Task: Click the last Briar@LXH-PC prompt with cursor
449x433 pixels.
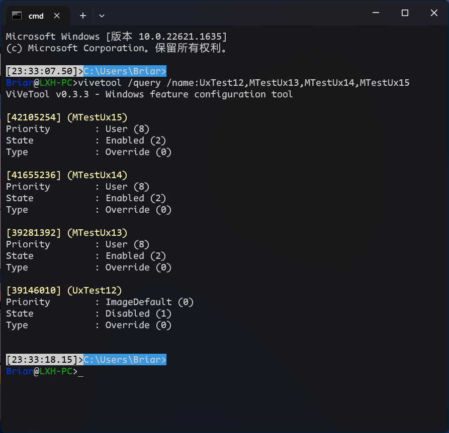Action: (x=45, y=371)
